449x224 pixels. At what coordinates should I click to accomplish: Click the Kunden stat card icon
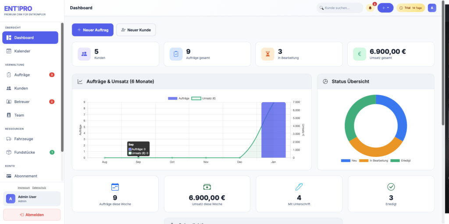(x=84, y=54)
